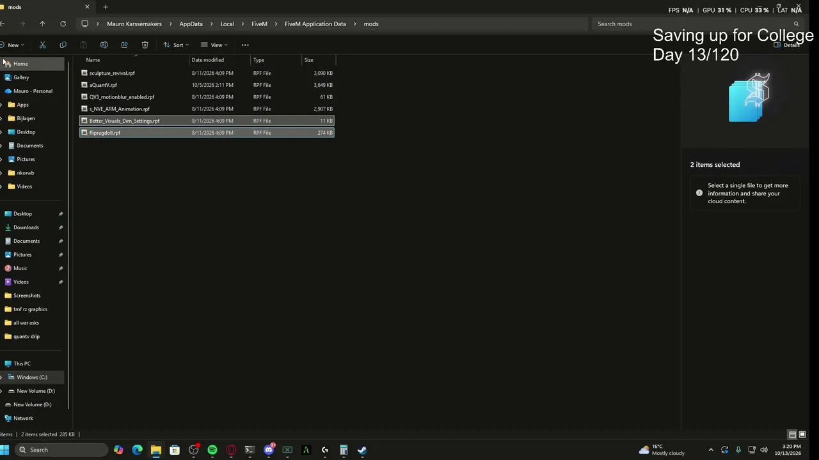This screenshot has height=460, width=819.
Task: Click the Refresh button next to the address bar
Action: tap(63, 24)
